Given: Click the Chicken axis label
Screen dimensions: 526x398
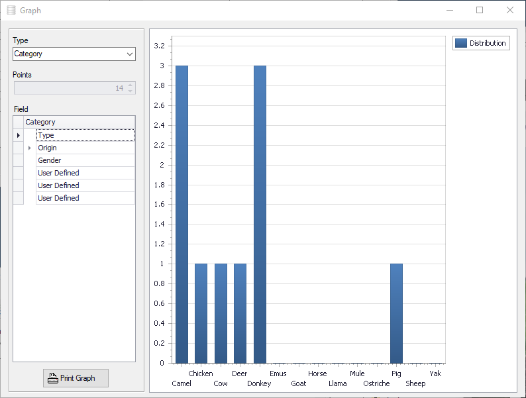Looking at the screenshot, I should tap(201, 373).
